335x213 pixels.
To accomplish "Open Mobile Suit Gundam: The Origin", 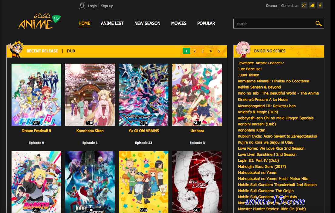I will point(266,191).
